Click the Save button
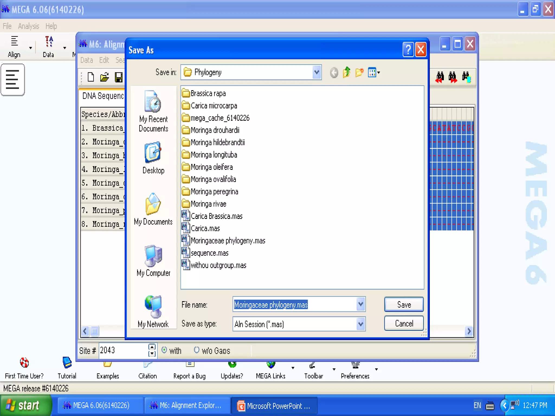This screenshot has width=555, height=416. coord(404,304)
